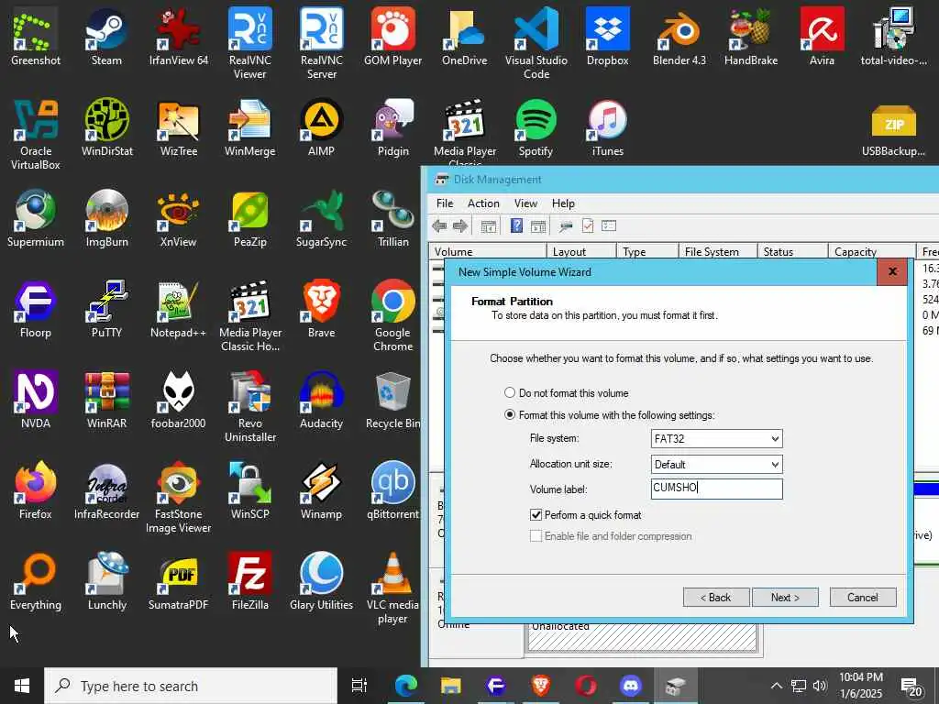Click inside the Volume label text field

pyautogui.click(x=716, y=489)
